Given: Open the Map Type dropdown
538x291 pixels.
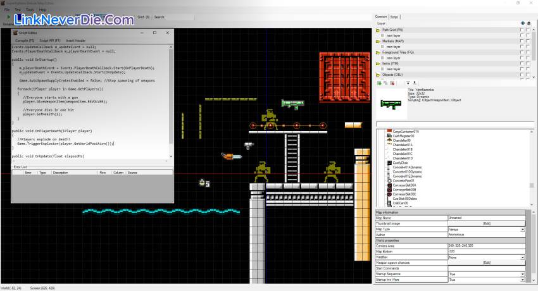Looking at the screenshot, I should tap(522, 229).
